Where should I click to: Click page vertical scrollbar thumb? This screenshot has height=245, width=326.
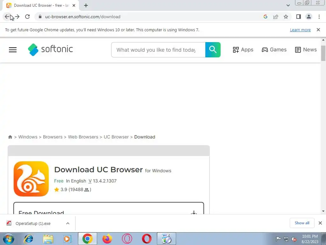[x=323, y=53]
